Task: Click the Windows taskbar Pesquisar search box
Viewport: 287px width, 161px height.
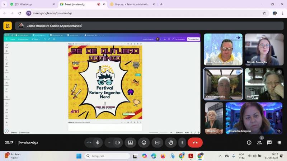Action: pos(107,156)
